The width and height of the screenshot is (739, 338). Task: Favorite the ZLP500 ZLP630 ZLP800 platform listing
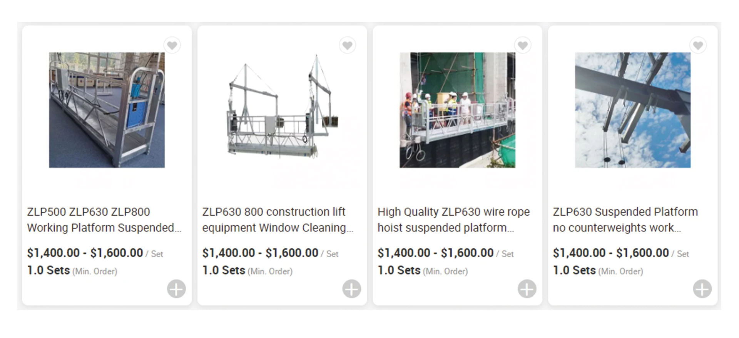[x=172, y=45]
